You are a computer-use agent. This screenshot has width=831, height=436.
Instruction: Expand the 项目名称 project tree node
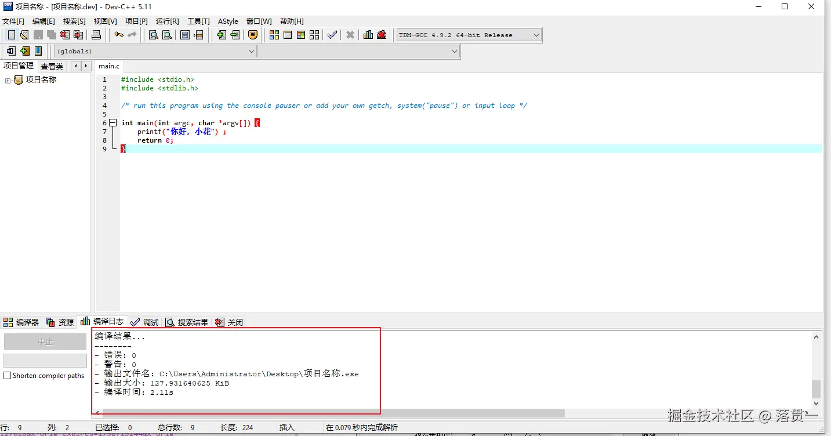pos(8,80)
